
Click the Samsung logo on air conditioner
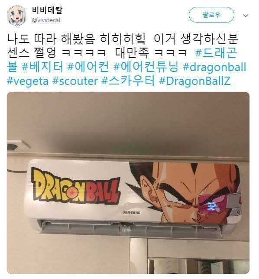click(x=132, y=212)
